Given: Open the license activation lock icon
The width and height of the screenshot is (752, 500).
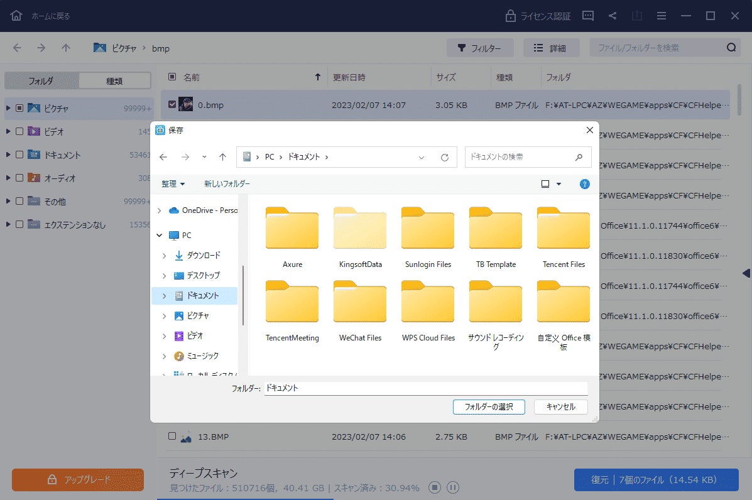Looking at the screenshot, I should pyautogui.click(x=510, y=16).
